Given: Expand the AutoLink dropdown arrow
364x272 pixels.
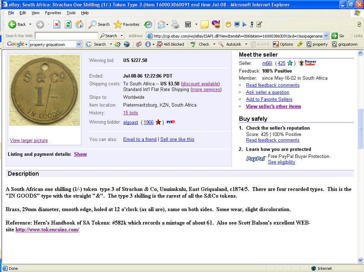Looking at the screenshot, I should pyautogui.click(x=246, y=44).
